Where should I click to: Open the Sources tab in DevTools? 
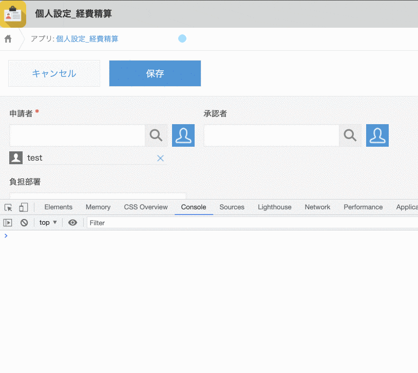click(x=232, y=207)
